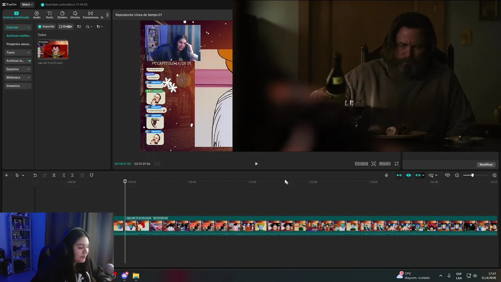Viewport: 501px width, 282px height.
Task: Expand the Tuyos sidebar section
Action: tap(18, 52)
